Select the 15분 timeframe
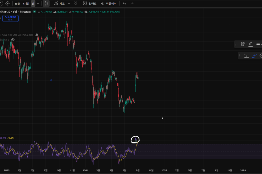 [17, 4]
